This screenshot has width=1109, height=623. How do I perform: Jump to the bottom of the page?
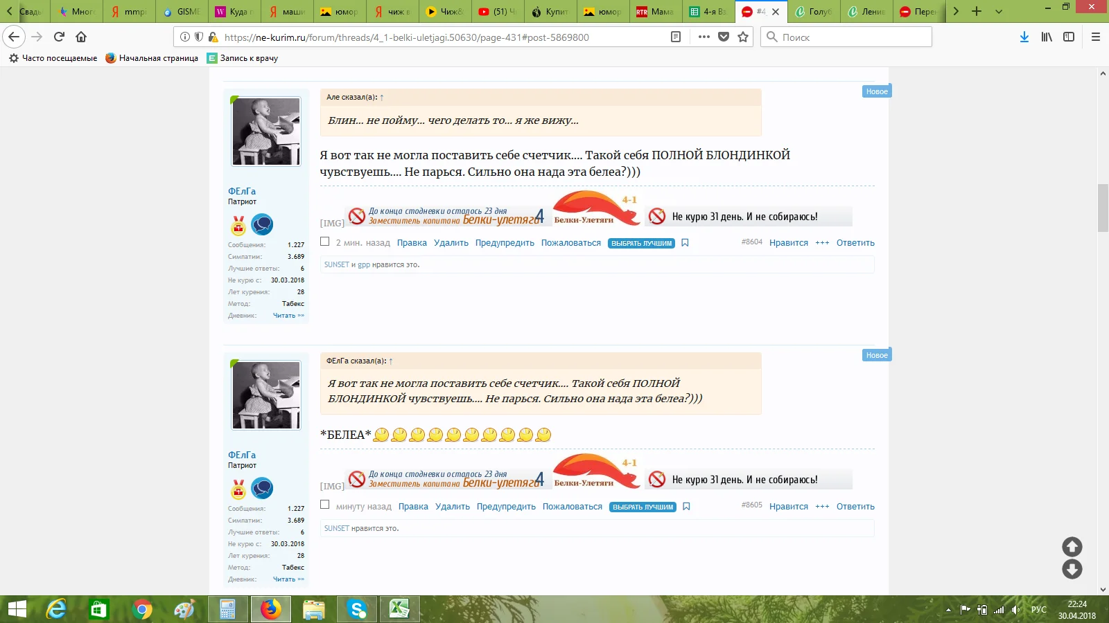click(1072, 569)
